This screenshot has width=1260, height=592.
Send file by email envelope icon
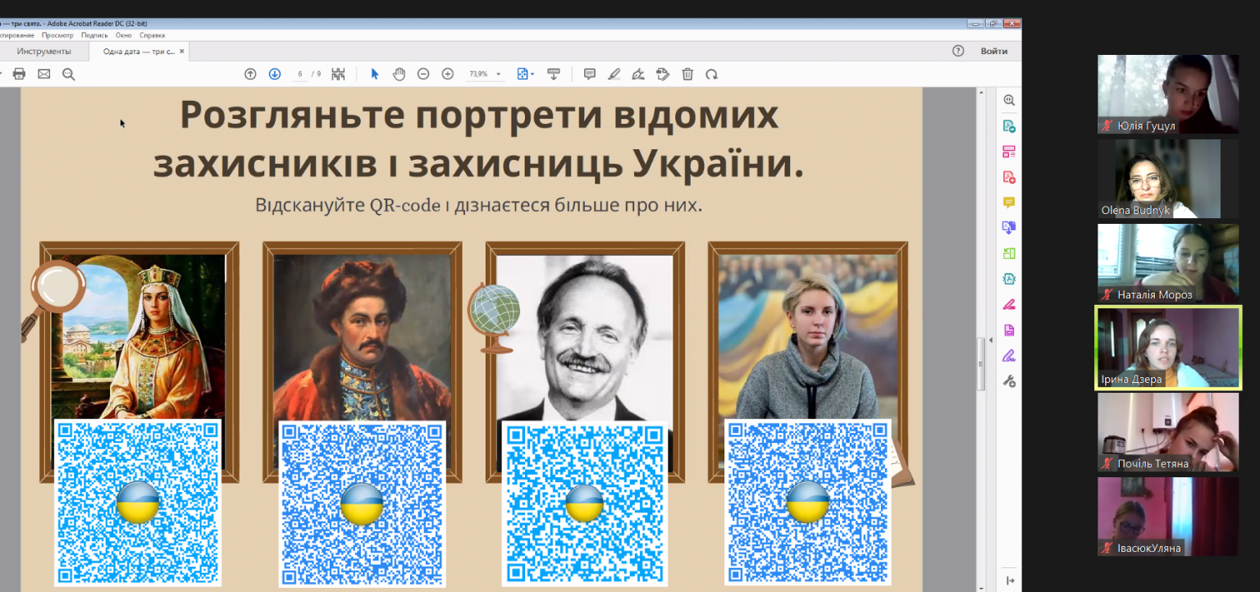43,74
